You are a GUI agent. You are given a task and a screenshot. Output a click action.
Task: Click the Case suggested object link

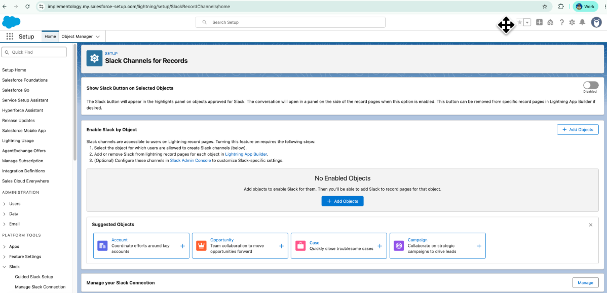click(314, 243)
